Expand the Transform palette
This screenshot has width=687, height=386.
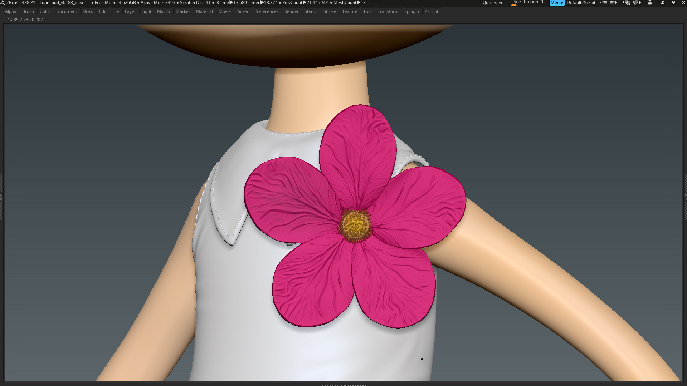pyautogui.click(x=388, y=11)
